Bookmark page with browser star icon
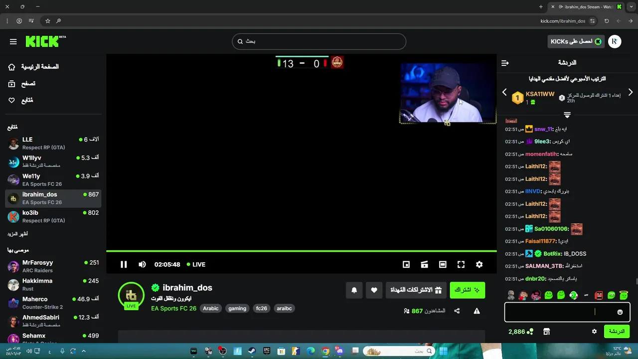This screenshot has height=359, width=638. pyautogui.click(x=48, y=21)
